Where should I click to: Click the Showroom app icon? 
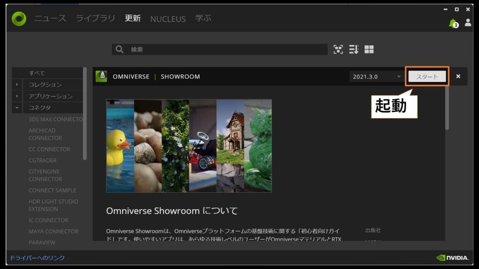point(102,76)
